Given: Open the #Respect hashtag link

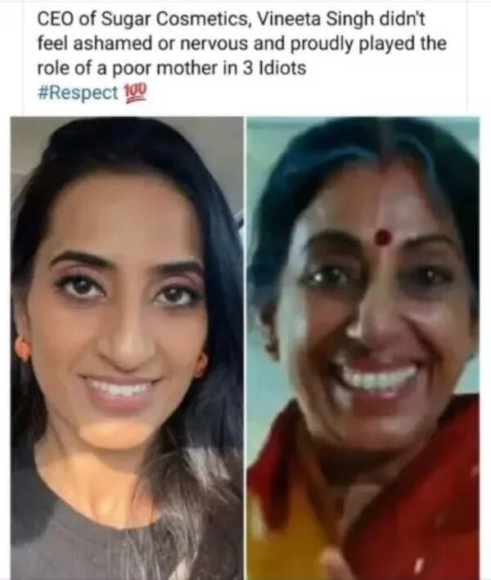Looking at the screenshot, I should pyautogui.click(x=78, y=92).
